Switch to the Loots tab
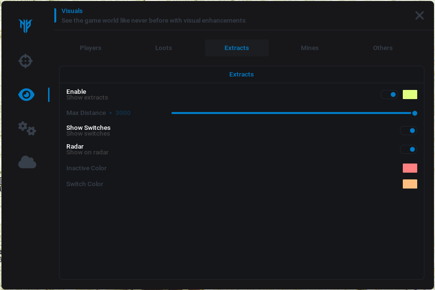 pyautogui.click(x=163, y=48)
